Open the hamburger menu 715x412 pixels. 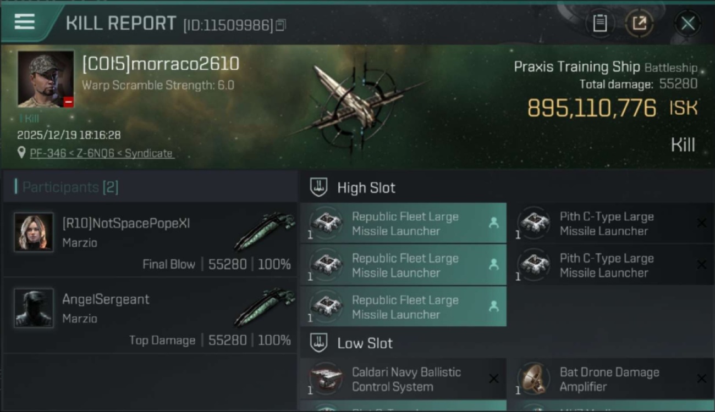coord(25,22)
